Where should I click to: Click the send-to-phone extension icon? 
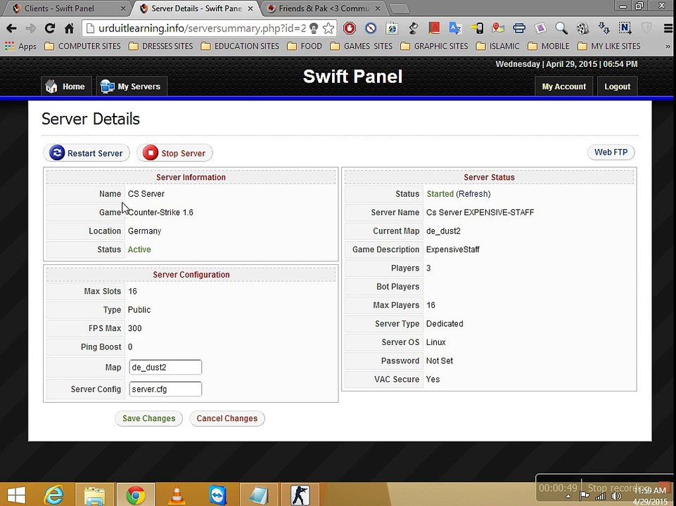coord(476,28)
